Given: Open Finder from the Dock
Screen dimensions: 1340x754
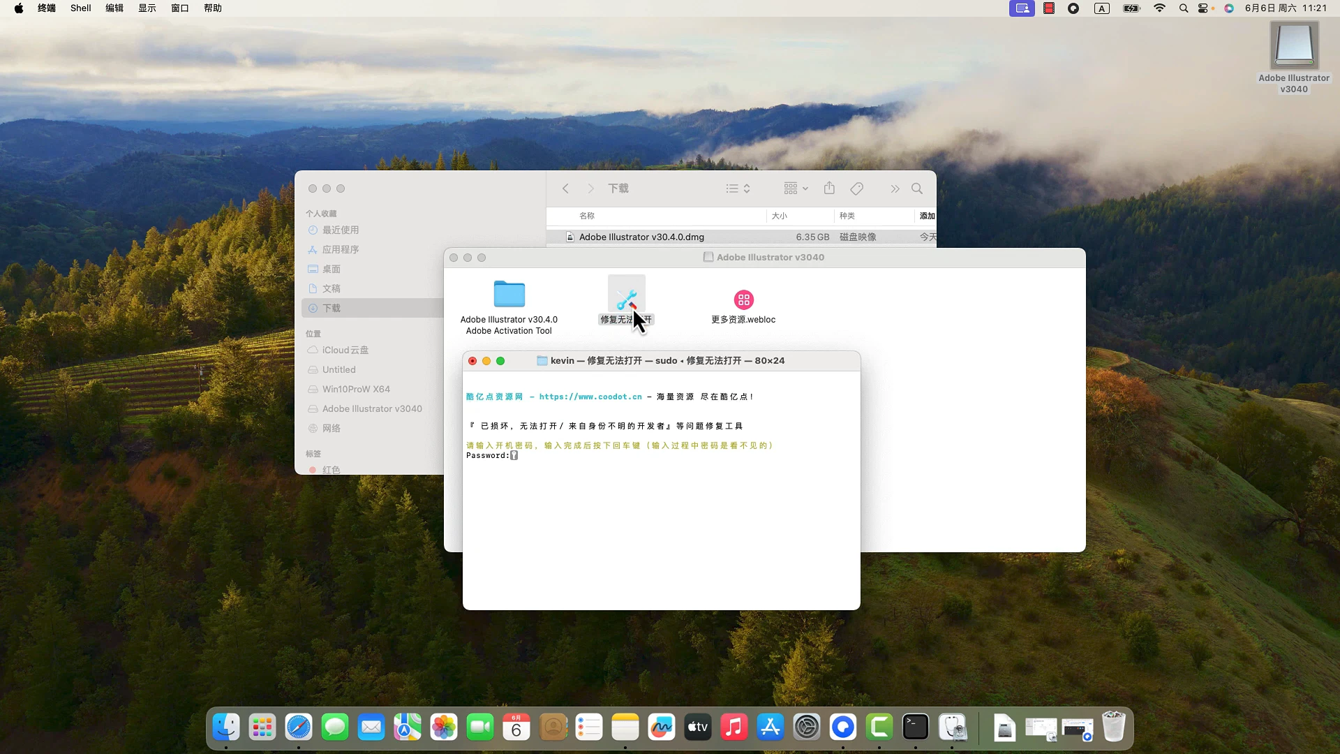Looking at the screenshot, I should (226, 727).
